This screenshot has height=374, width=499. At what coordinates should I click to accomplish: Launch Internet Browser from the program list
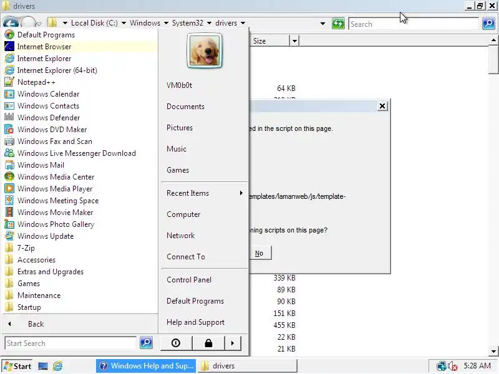[x=44, y=46]
